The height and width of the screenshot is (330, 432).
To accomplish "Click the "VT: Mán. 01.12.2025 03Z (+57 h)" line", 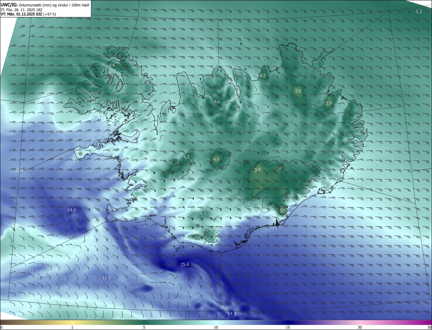I will tap(28, 15).
